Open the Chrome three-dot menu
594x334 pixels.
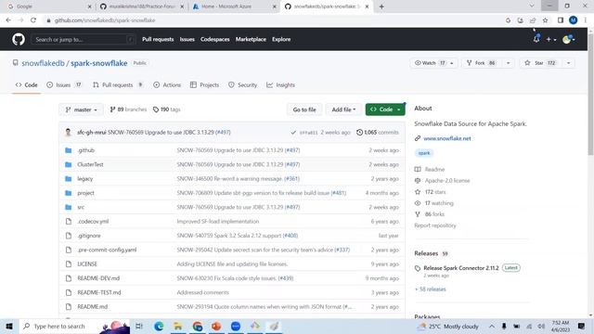(x=586, y=20)
